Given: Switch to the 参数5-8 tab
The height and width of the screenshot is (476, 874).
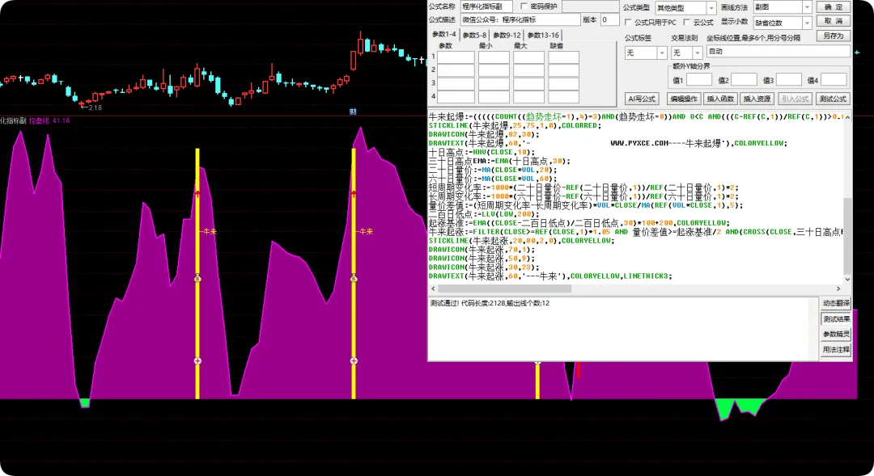Looking at the screenshot, I should point(474,35).
